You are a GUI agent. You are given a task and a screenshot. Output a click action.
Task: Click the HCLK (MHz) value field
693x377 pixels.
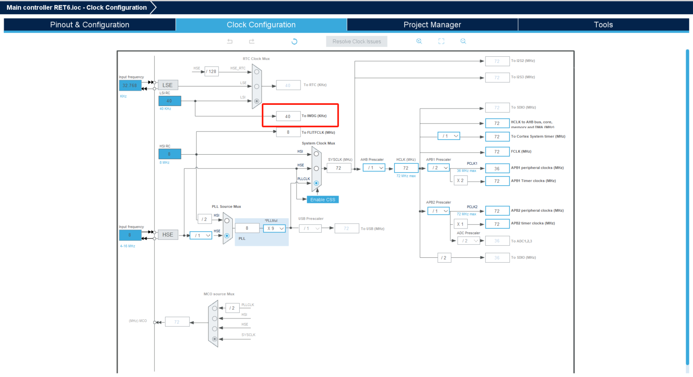406,168
